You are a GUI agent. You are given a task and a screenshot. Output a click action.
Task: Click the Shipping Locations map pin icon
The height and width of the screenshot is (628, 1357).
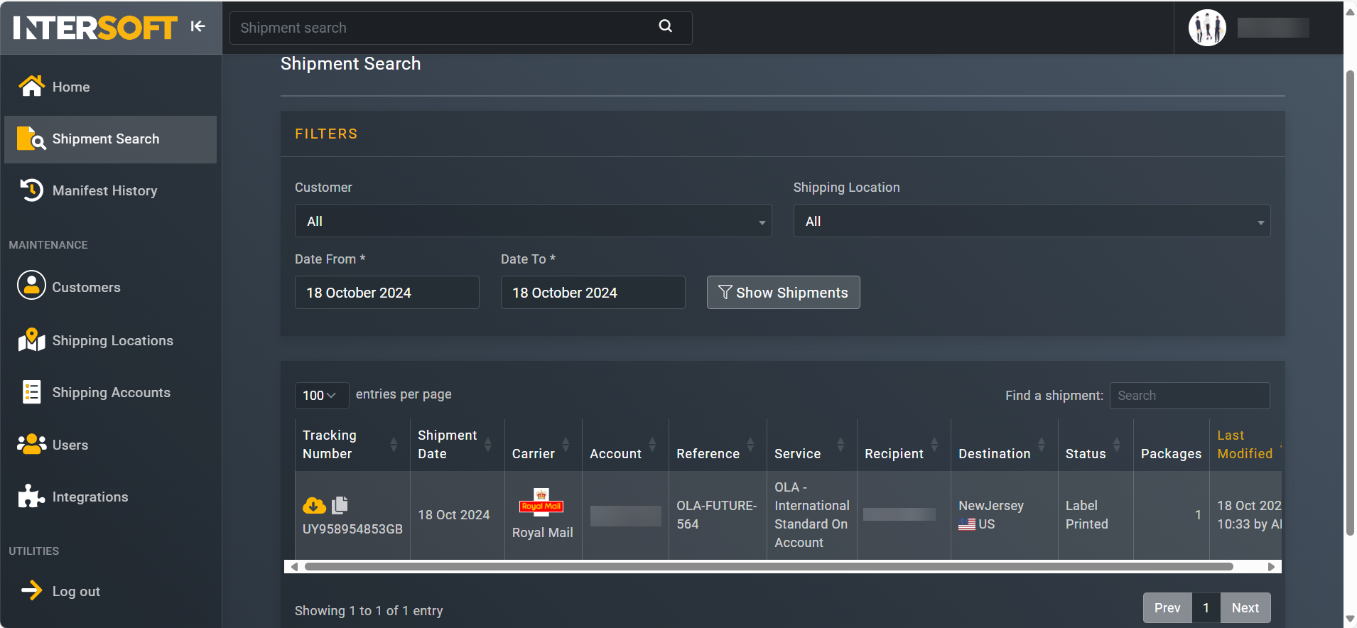point(31,340)
